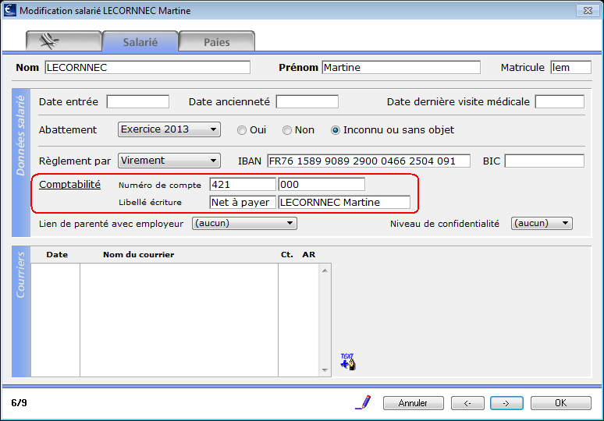Click Libellé field with LECORNNEC Martine
604x421 pixels.
[x=344, y=202]
